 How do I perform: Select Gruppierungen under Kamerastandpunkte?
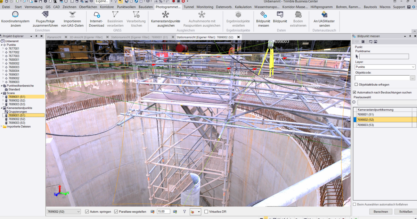pyautogui.click(x=18, y=112)
